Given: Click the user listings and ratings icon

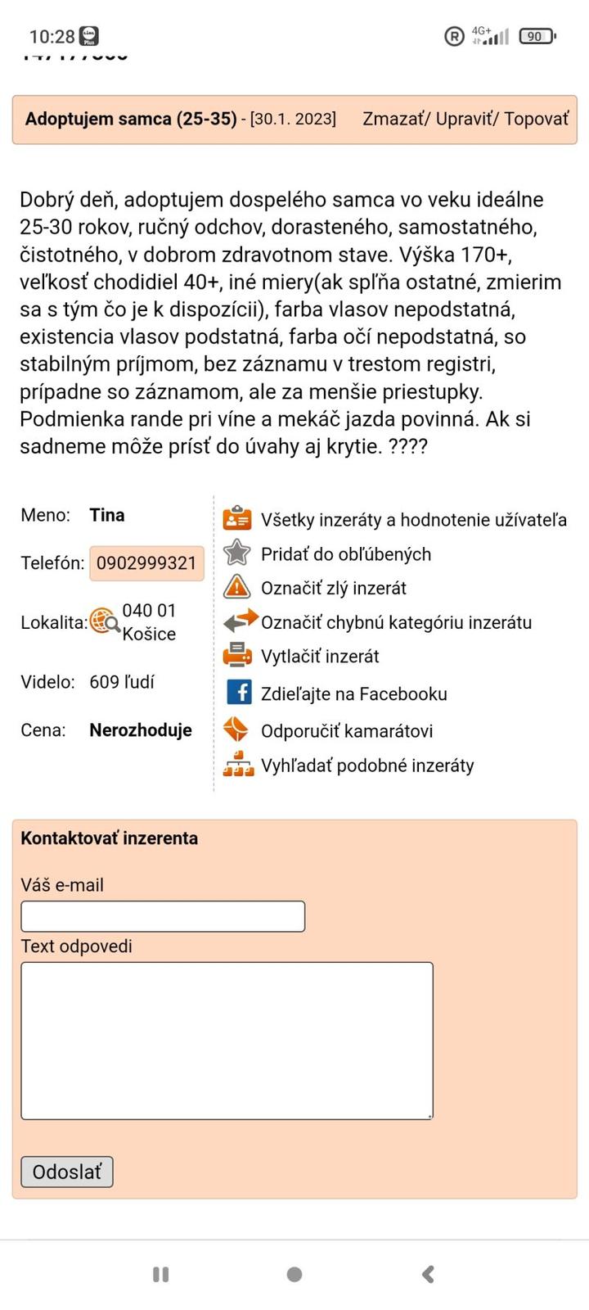Looking at the screenshot, I should pos(237,519).
